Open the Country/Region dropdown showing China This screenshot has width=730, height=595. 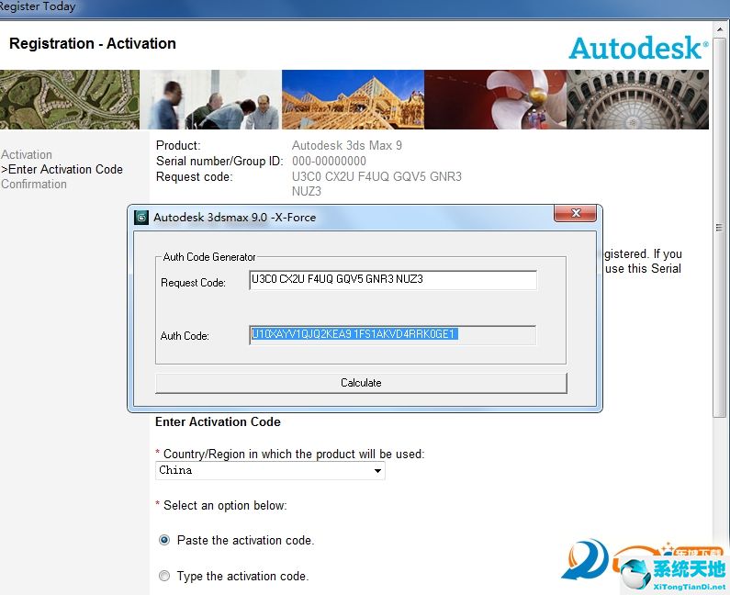[270, 470]
